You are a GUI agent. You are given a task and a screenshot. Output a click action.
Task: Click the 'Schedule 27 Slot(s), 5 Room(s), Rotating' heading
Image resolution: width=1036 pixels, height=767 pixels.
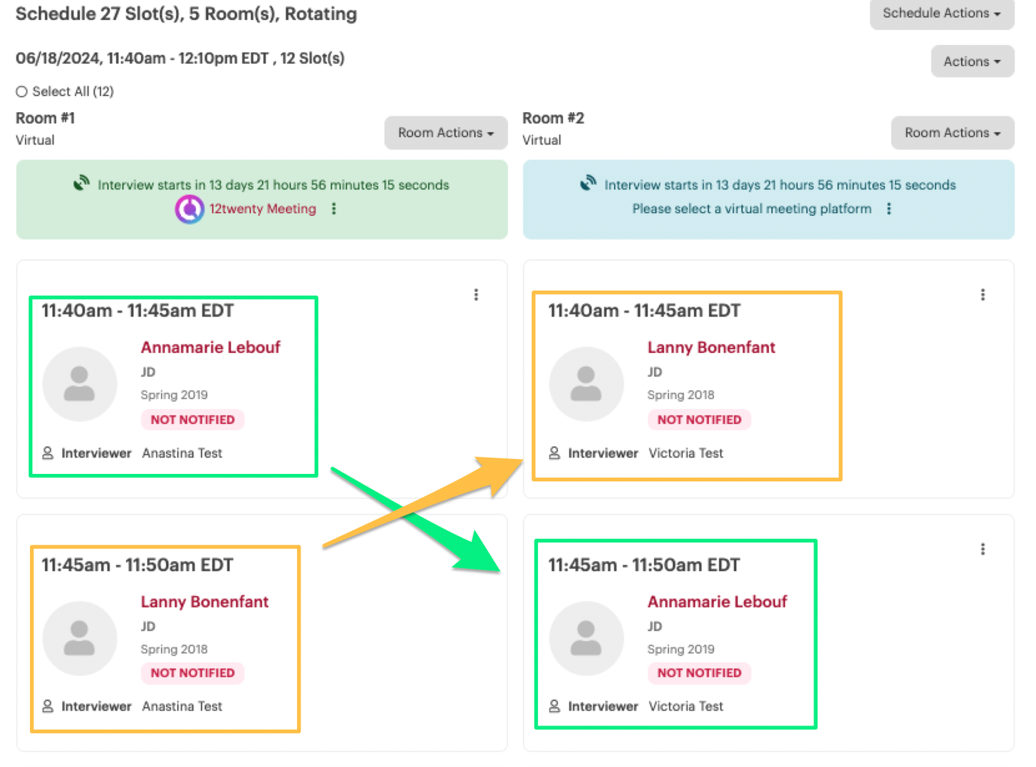click(x=186, y=14)
